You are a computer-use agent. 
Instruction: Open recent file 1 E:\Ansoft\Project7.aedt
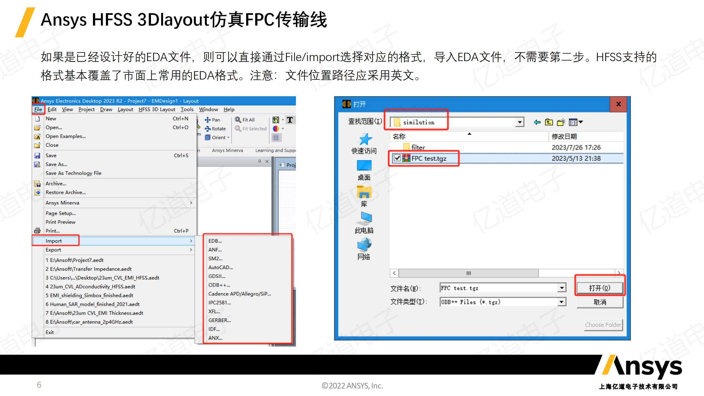75,260
